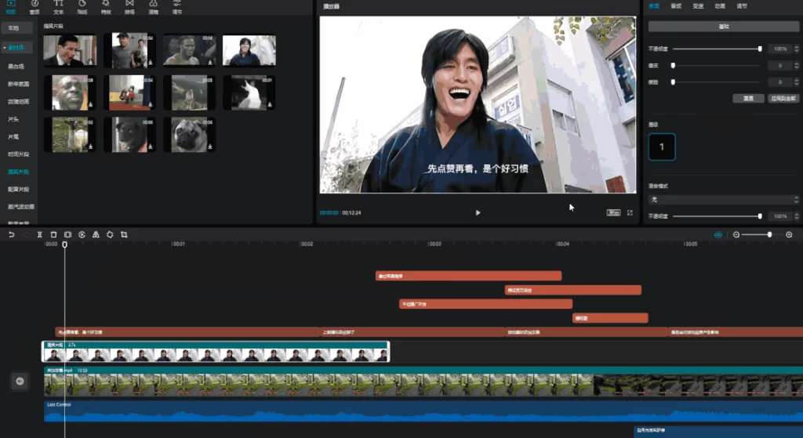Select the 本地 local media button
This screenshot has height=438, width=803.
click(17, 28)
